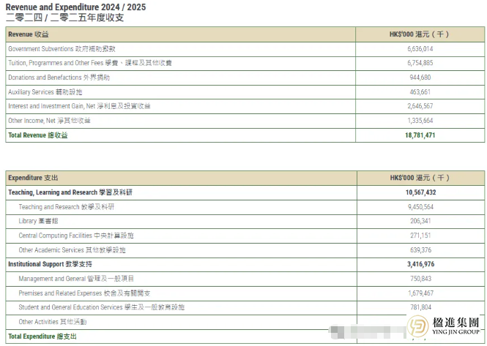Image resolution: width=487 pixels, height=346 pixels.
Task: Click the Teaching, Learning and Research section heading
Action: [70, 192]
